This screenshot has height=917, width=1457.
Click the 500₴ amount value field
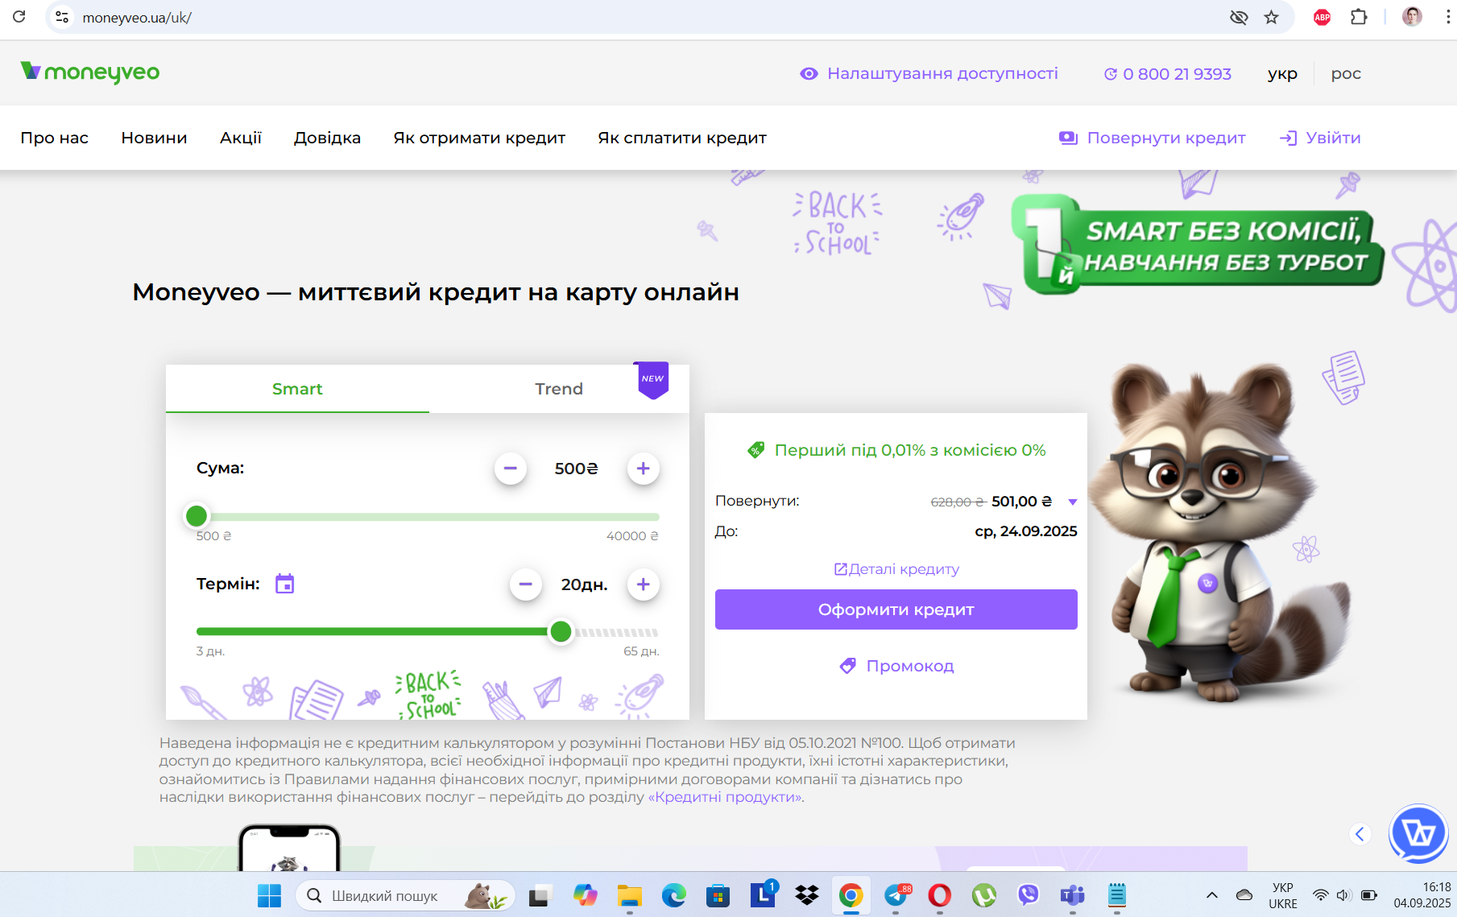(577, 469)
